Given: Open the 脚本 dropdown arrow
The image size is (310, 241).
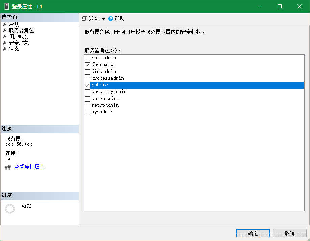Looking at the screenshot, I should pyautogui.click(x=103, y=19).
